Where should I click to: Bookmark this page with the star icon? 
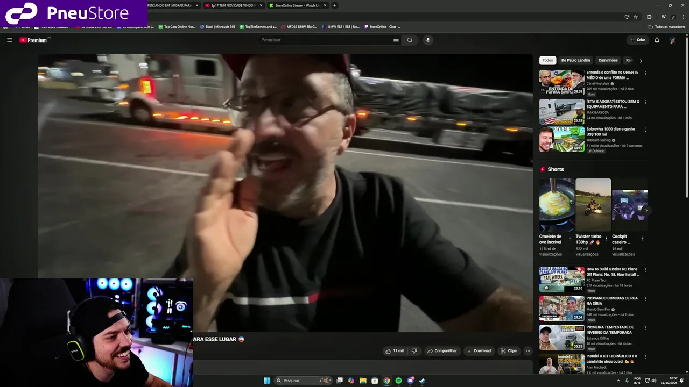pos(636,17)
